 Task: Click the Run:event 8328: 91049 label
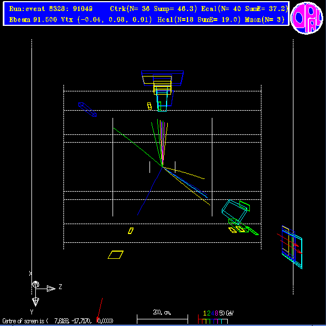51,9
